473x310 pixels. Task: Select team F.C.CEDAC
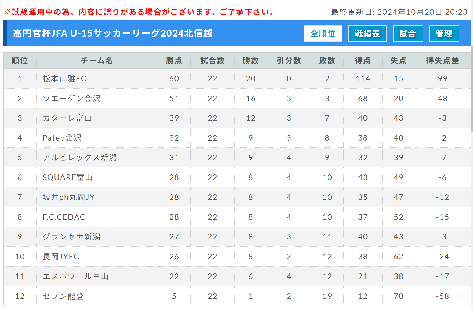point(64,217)
